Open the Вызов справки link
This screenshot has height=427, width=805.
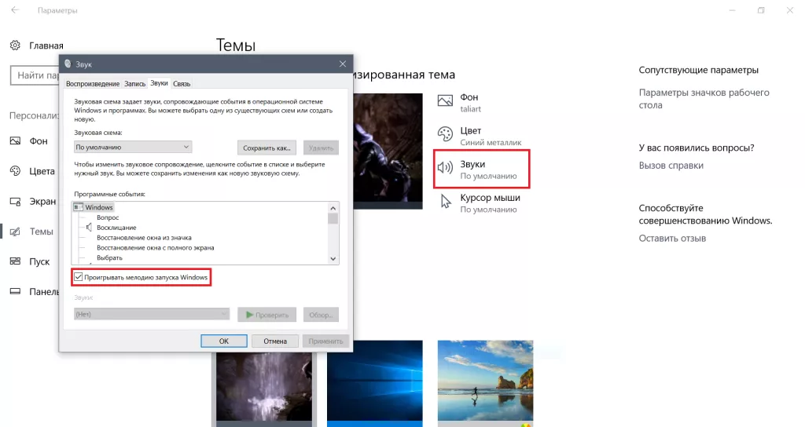click(x=671, y=165)
